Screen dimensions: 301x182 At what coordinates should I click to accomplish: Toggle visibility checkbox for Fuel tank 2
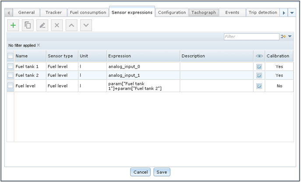[259, 75]
